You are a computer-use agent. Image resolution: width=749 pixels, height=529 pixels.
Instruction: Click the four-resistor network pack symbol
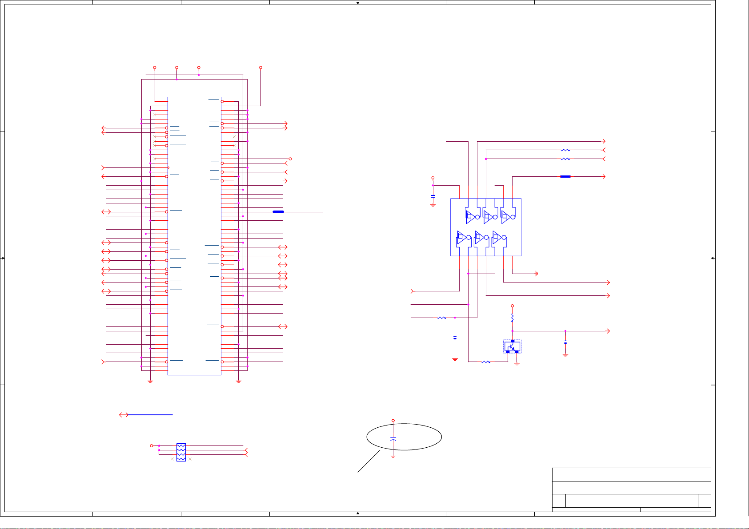[181, 452]
